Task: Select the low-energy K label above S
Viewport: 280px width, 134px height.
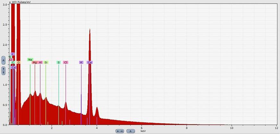Action: (x=13, y=54)
